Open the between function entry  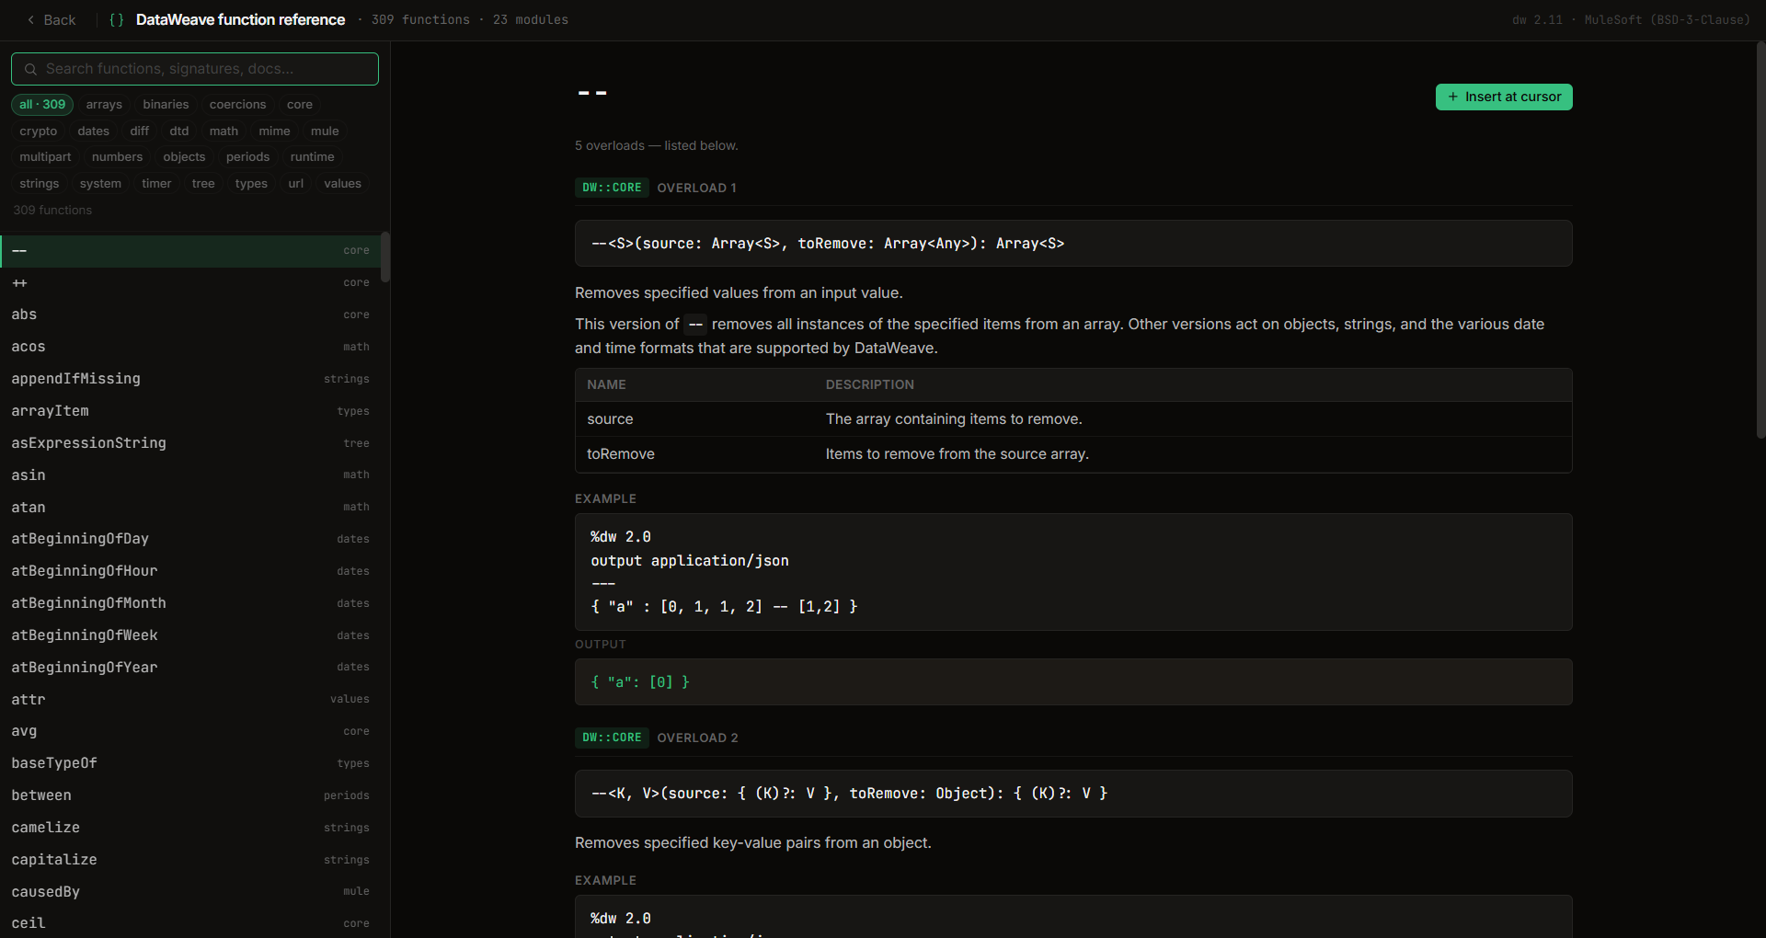(190, 795)
